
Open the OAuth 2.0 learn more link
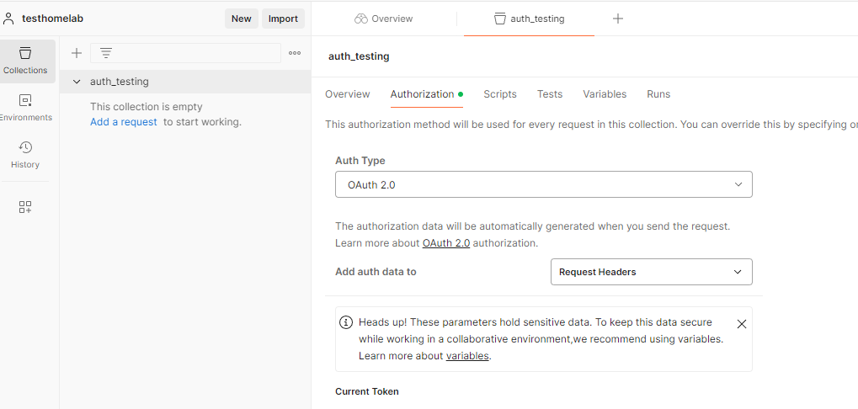pos(446,243)
